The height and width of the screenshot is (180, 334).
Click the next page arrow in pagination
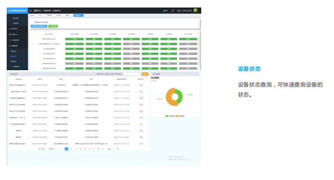(x=102, y=149)
